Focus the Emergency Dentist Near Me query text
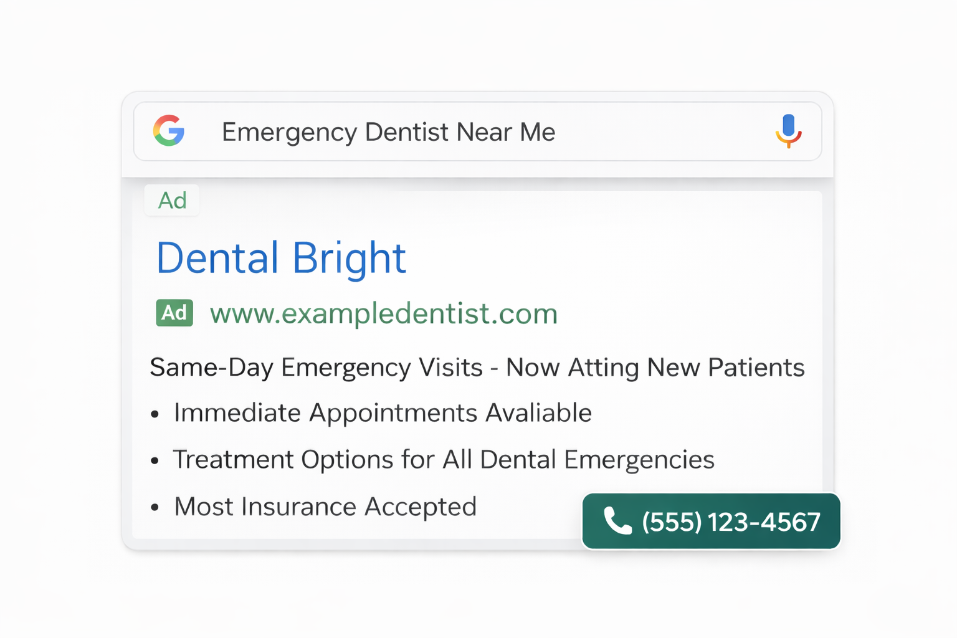This screenshot has height=638, width=957. click(388, 132)
